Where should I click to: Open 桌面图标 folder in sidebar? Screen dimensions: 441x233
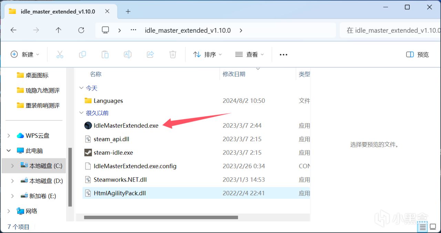coord(33,75)
